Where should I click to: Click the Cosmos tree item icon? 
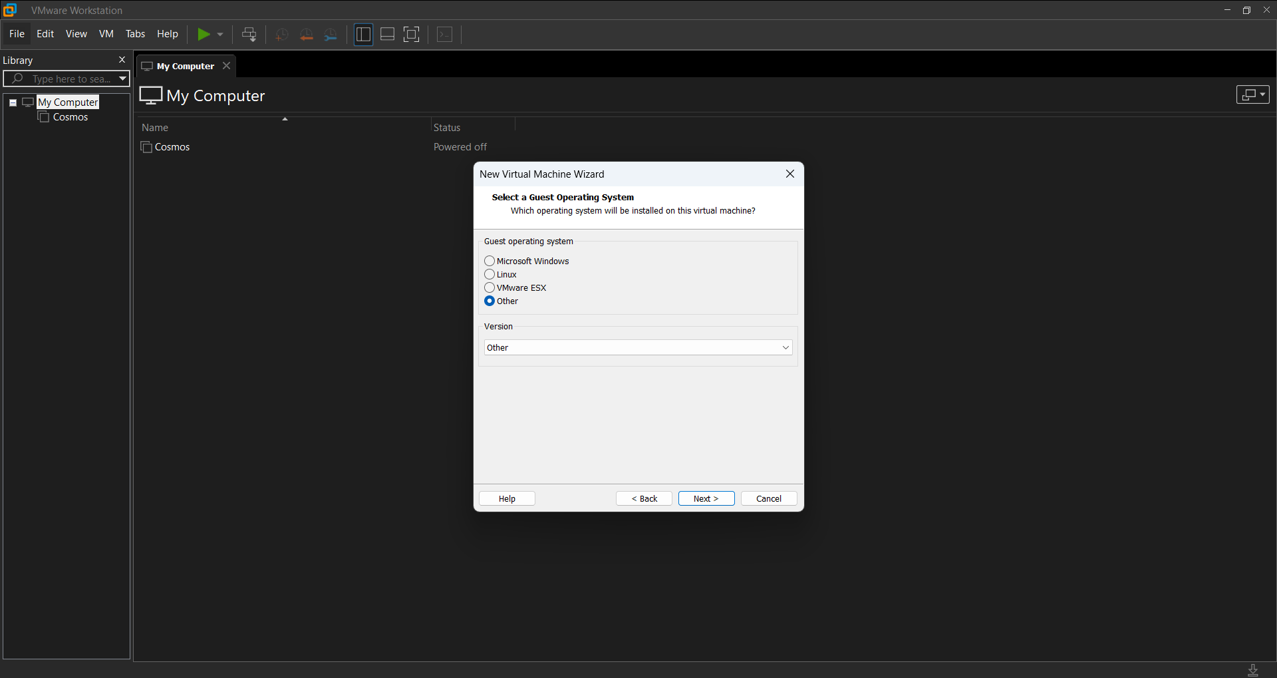(x=44, y=117)
